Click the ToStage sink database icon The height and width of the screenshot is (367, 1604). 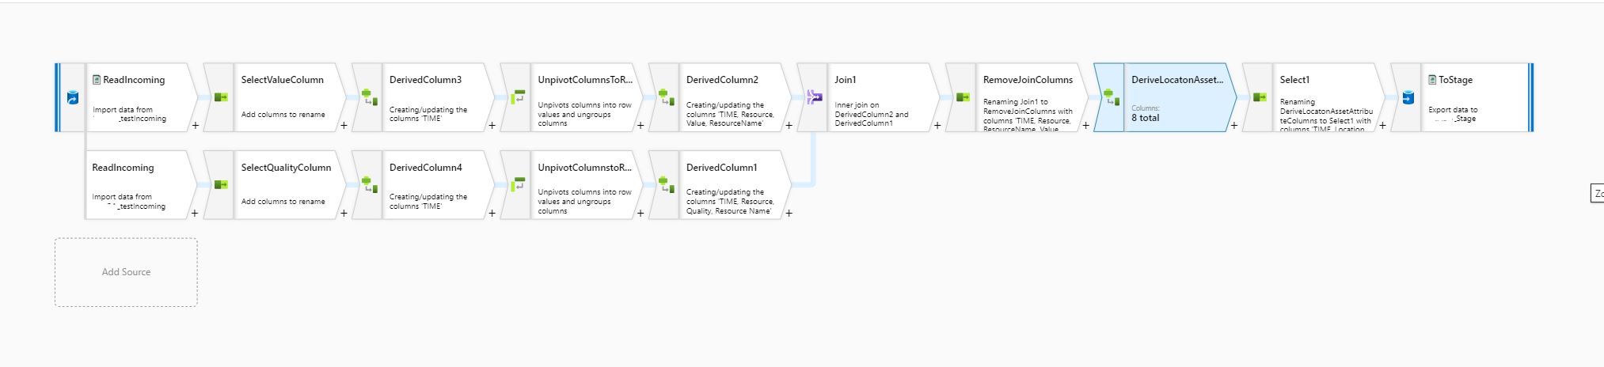pyautogui.click(x=1408, y=97)
